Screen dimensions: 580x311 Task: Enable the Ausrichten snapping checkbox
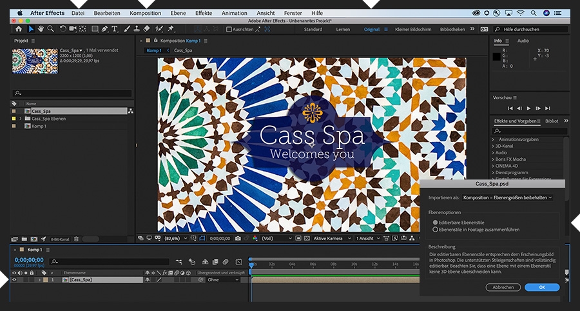228,29
